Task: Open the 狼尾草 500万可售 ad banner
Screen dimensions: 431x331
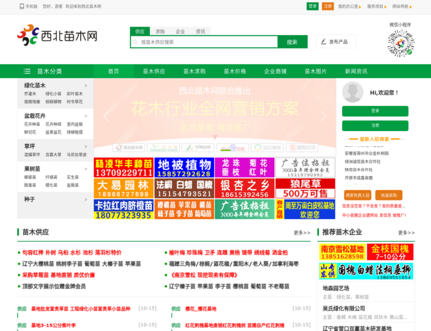Action: coord(306,188)
